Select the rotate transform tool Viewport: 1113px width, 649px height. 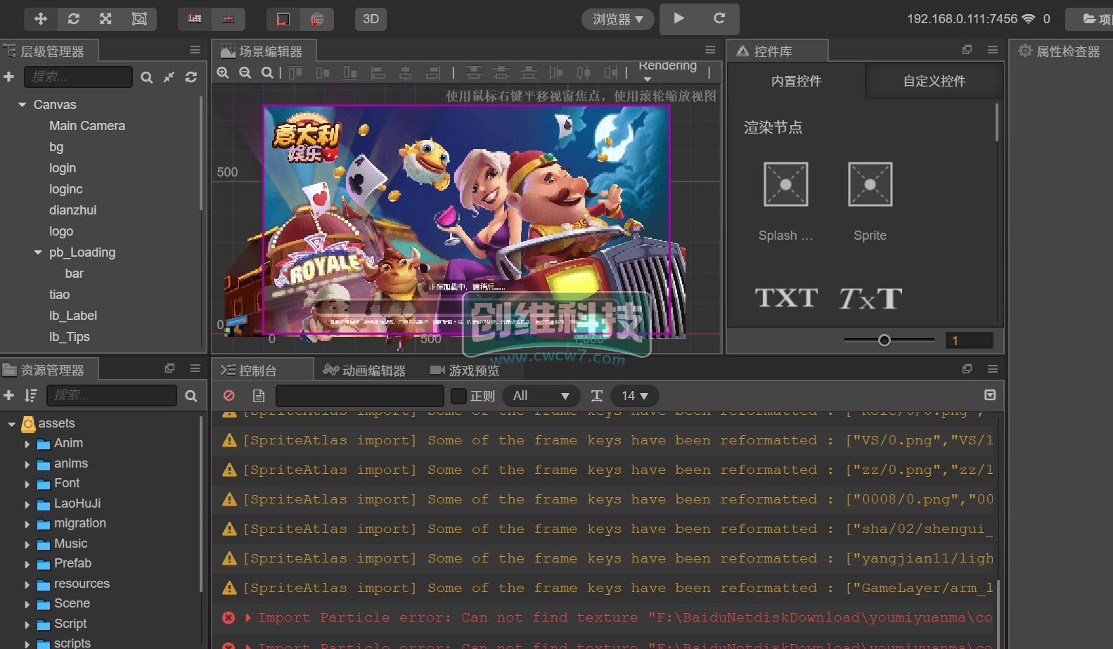[73, 19]
